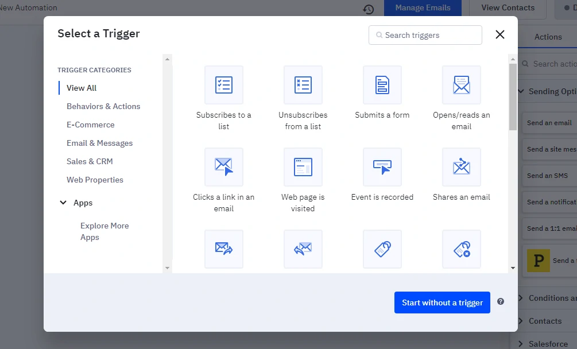The height and width of the screenshot is (349, 577).
Task: Click the category panel scroll up arrow
Action: pyautogui.click(x=168, y=59)
